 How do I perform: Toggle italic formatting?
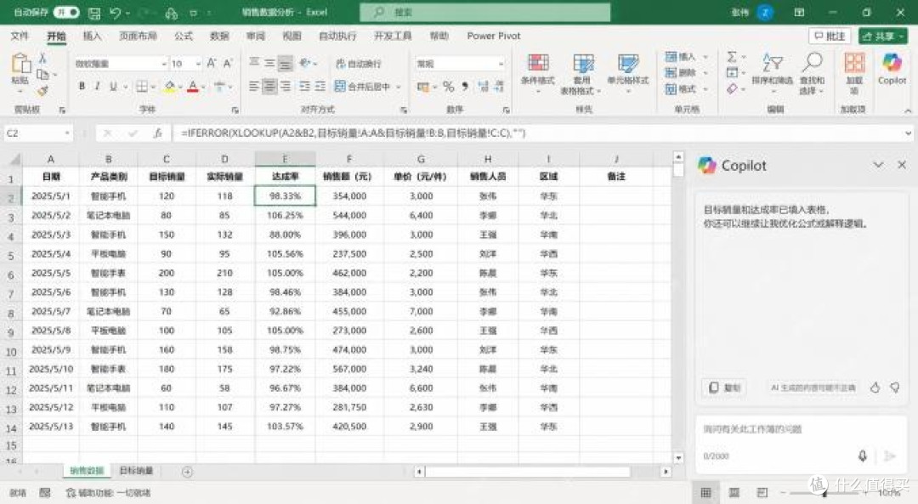pyautogui.click(x=97, y=87)
